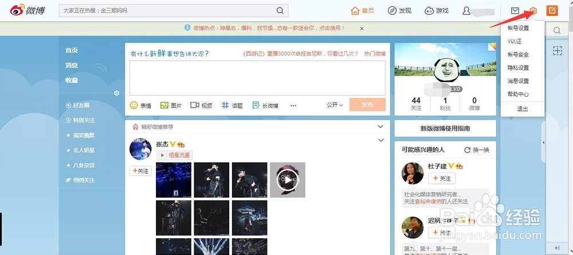Screen dimensions: 573x255
Task: Click the search magnifier in the top bar
Action: 280,10
